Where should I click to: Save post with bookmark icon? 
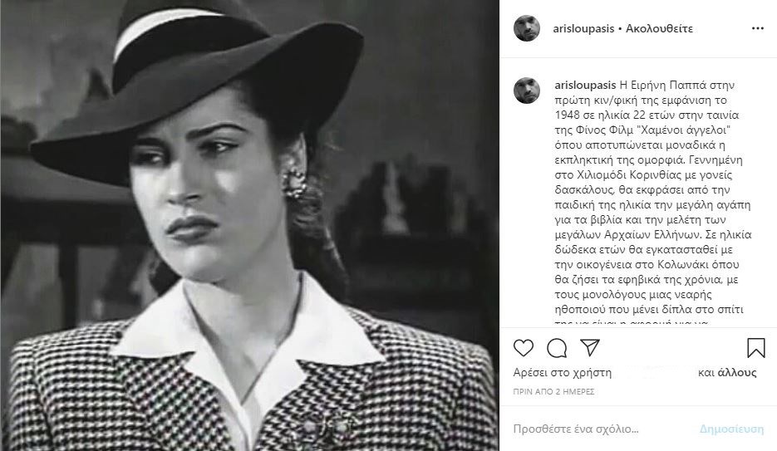(755, 348)
